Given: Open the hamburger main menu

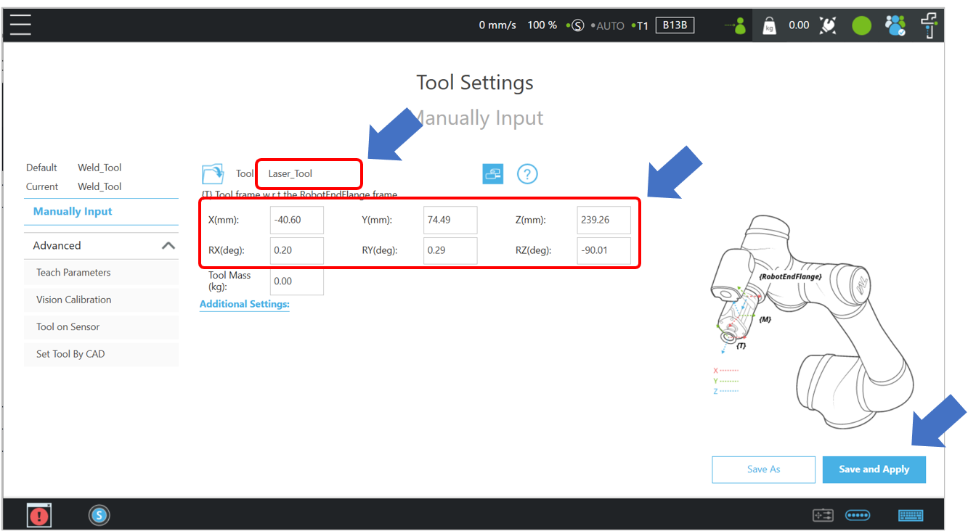Looking at the screenshot, I should coord(20,25).
